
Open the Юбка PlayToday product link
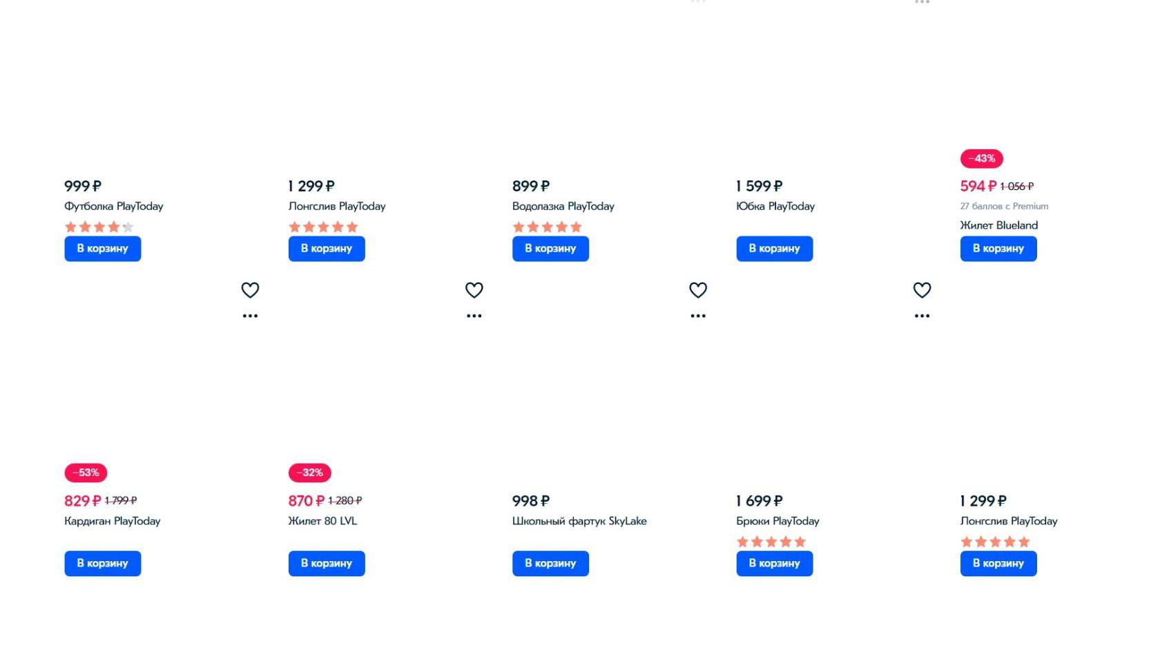click(x=775, y=206)
